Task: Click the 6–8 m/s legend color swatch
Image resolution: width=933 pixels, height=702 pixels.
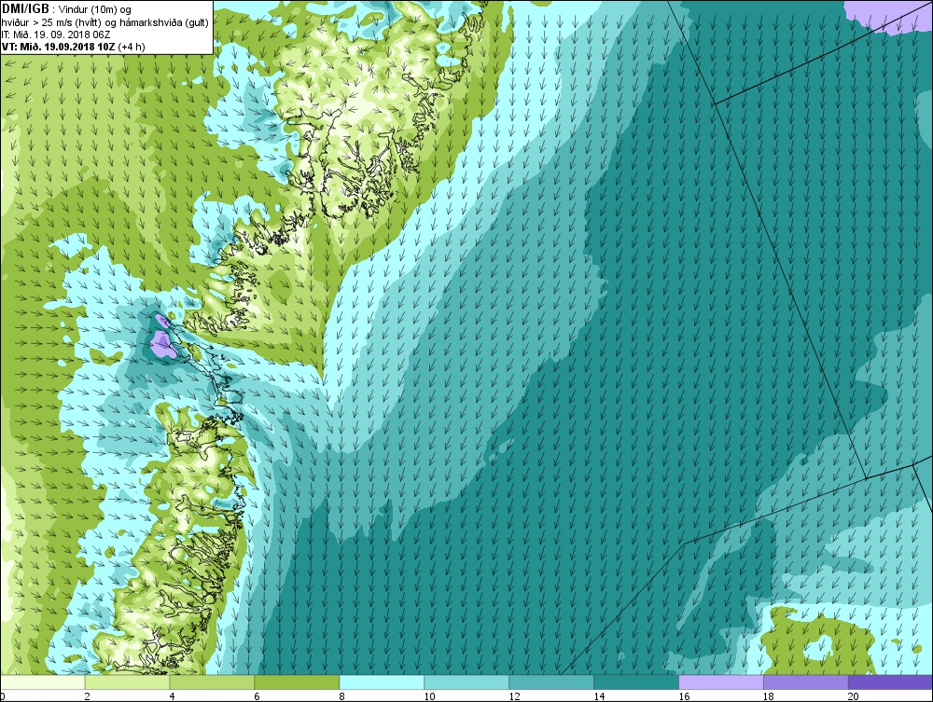Action: coord(297,681)
